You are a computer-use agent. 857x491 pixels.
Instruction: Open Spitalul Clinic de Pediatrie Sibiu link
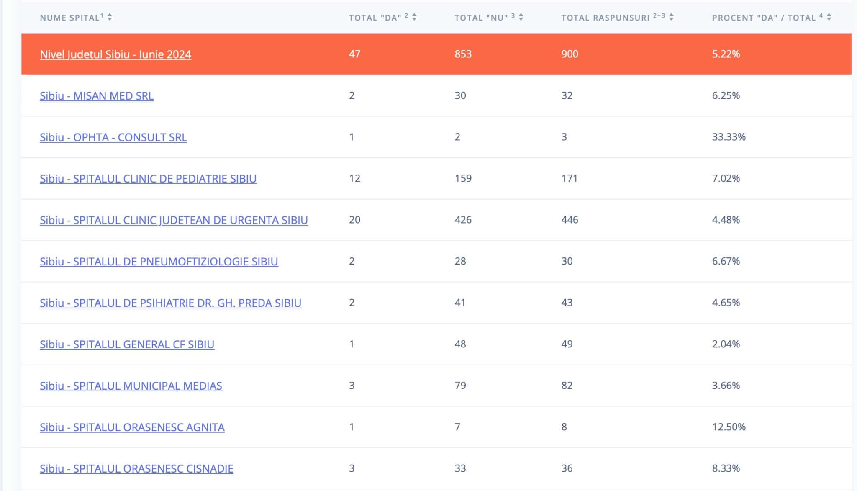click(x=148, y=179)
